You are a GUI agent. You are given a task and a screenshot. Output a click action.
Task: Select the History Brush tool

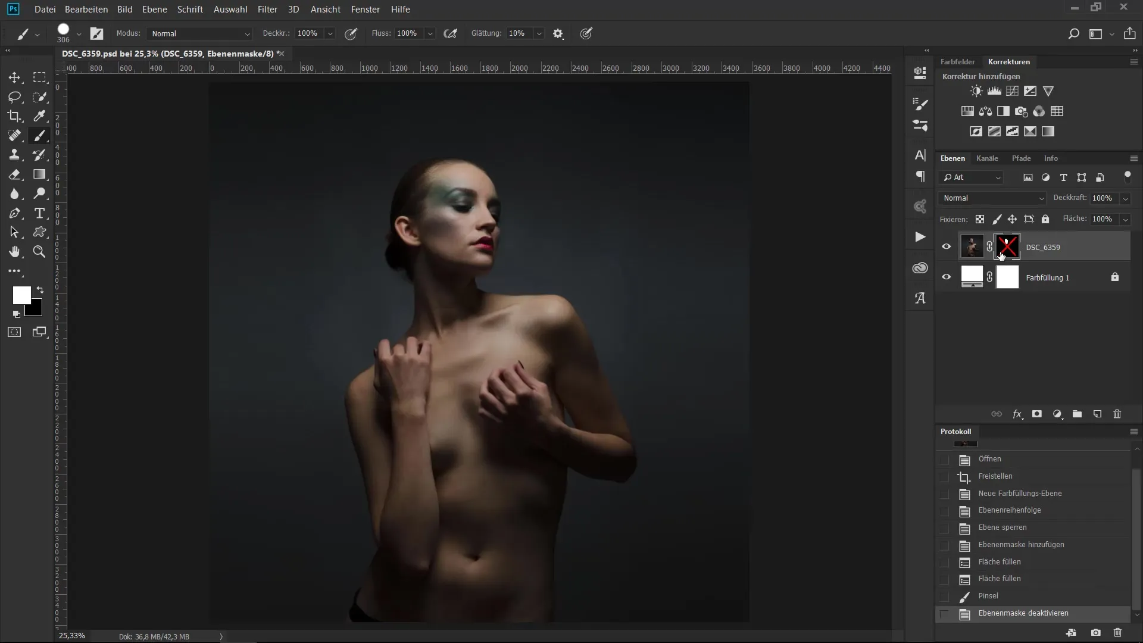pyautogui.click(x=39, y=155)
